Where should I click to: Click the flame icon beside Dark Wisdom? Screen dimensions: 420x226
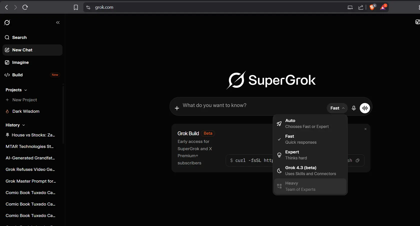pyautogui.click(x=7, y=112)
